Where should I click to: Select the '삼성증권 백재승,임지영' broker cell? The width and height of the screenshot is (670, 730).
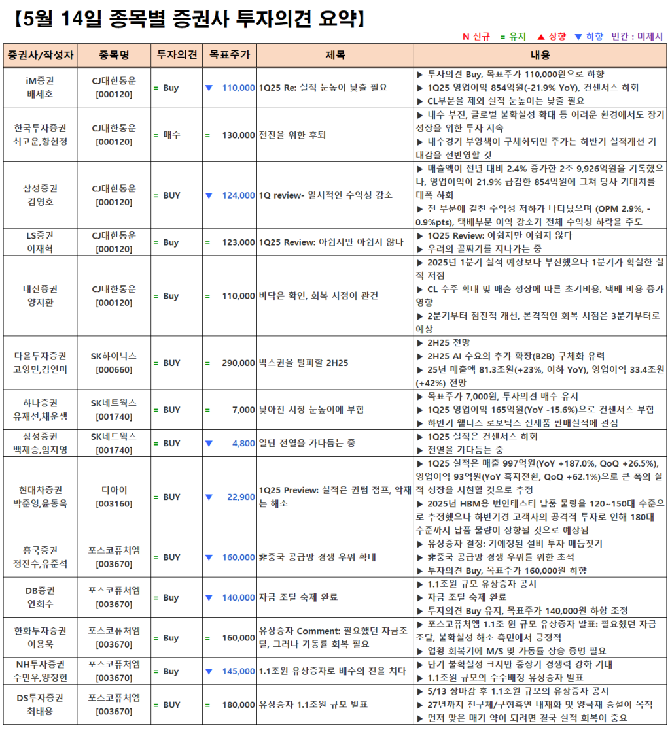pos(41,443)
